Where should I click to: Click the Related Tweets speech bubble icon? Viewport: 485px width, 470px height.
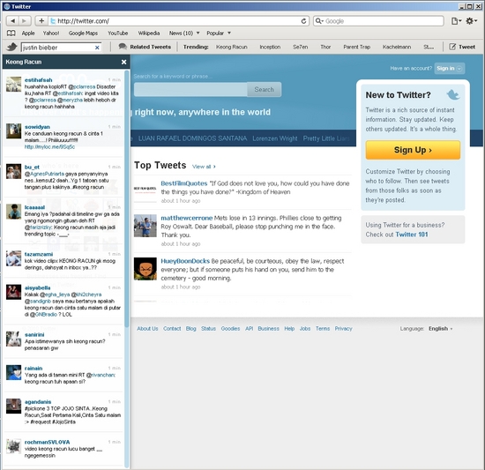click(123, 47)
